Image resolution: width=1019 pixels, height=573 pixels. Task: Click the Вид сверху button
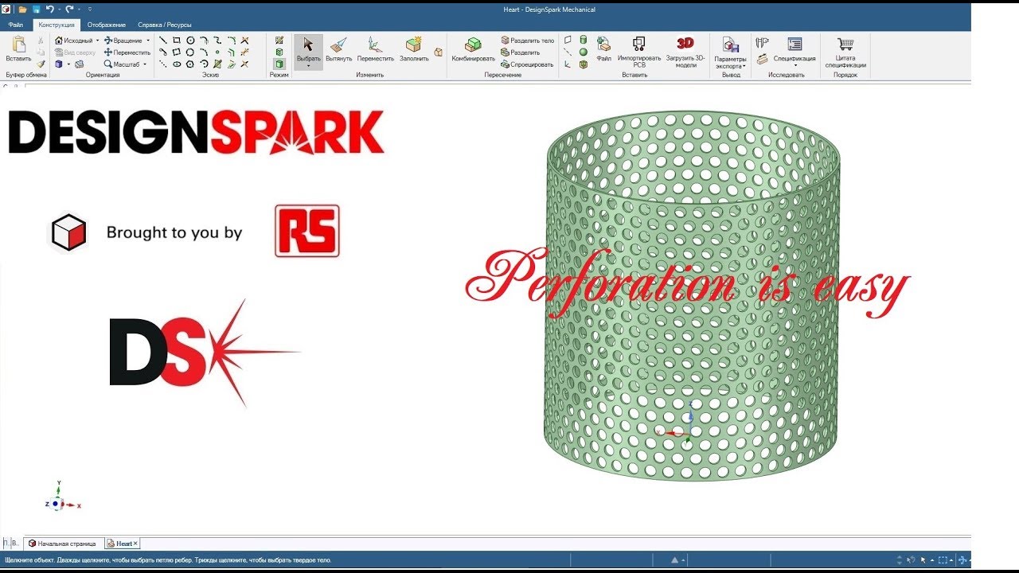click(75, 53)
